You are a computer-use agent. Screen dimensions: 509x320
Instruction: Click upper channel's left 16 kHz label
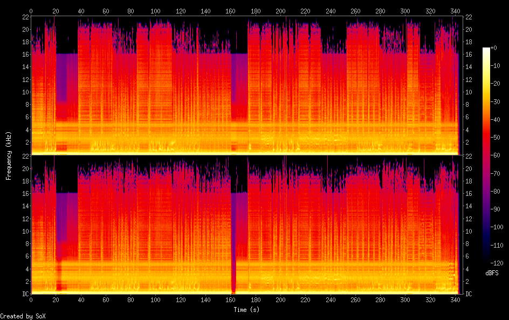(24, 55)
